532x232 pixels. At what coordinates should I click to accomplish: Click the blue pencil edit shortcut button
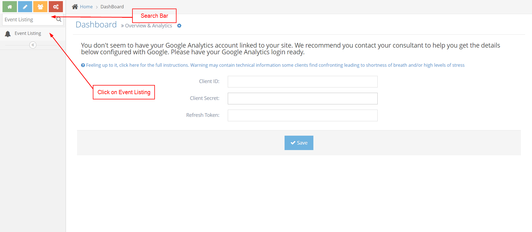click(x=25, y=7)
